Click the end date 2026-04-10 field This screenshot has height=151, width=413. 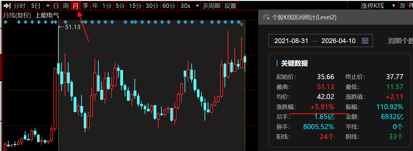tap(338, 41)
